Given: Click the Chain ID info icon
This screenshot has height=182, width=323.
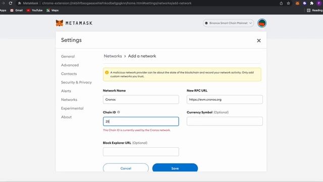Looking at the screenshot, I should [119, 112].
